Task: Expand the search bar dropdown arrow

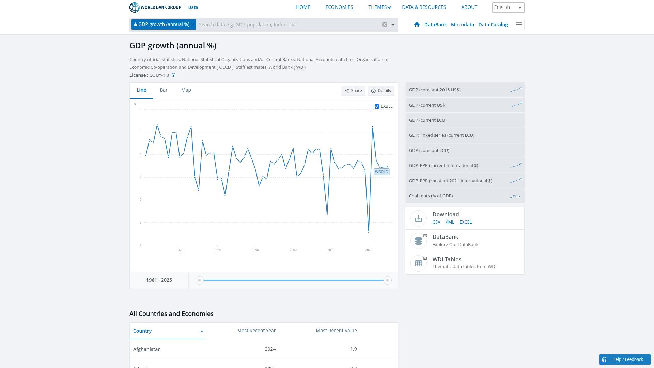Action: (393, 25)
